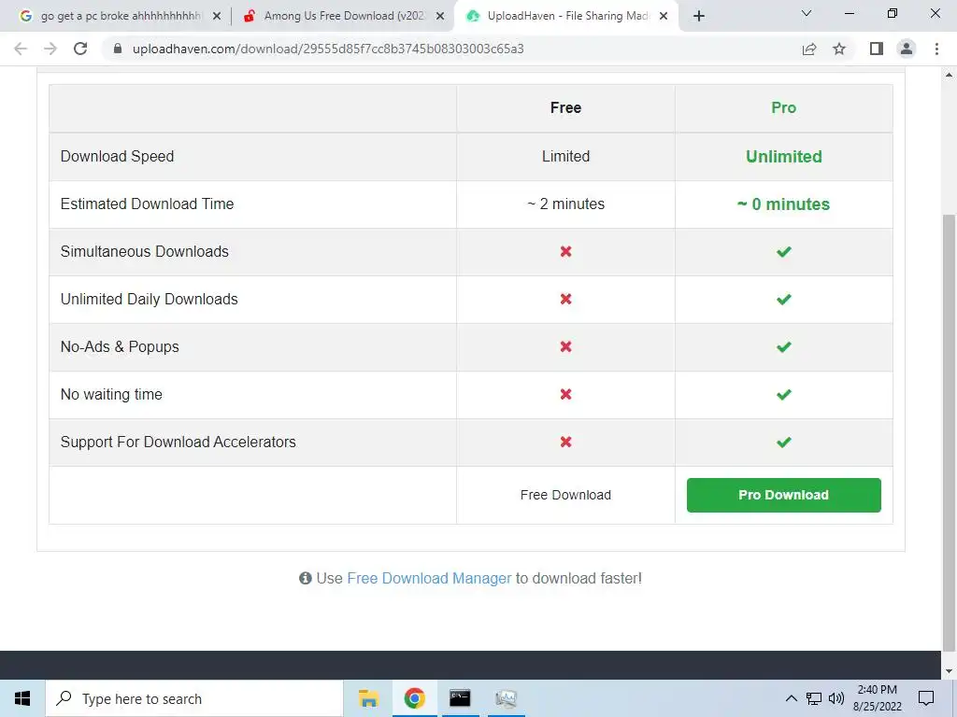Click the green check for No waiting time
The height and width of the screenshot is (717, 957).
point(784,395)
